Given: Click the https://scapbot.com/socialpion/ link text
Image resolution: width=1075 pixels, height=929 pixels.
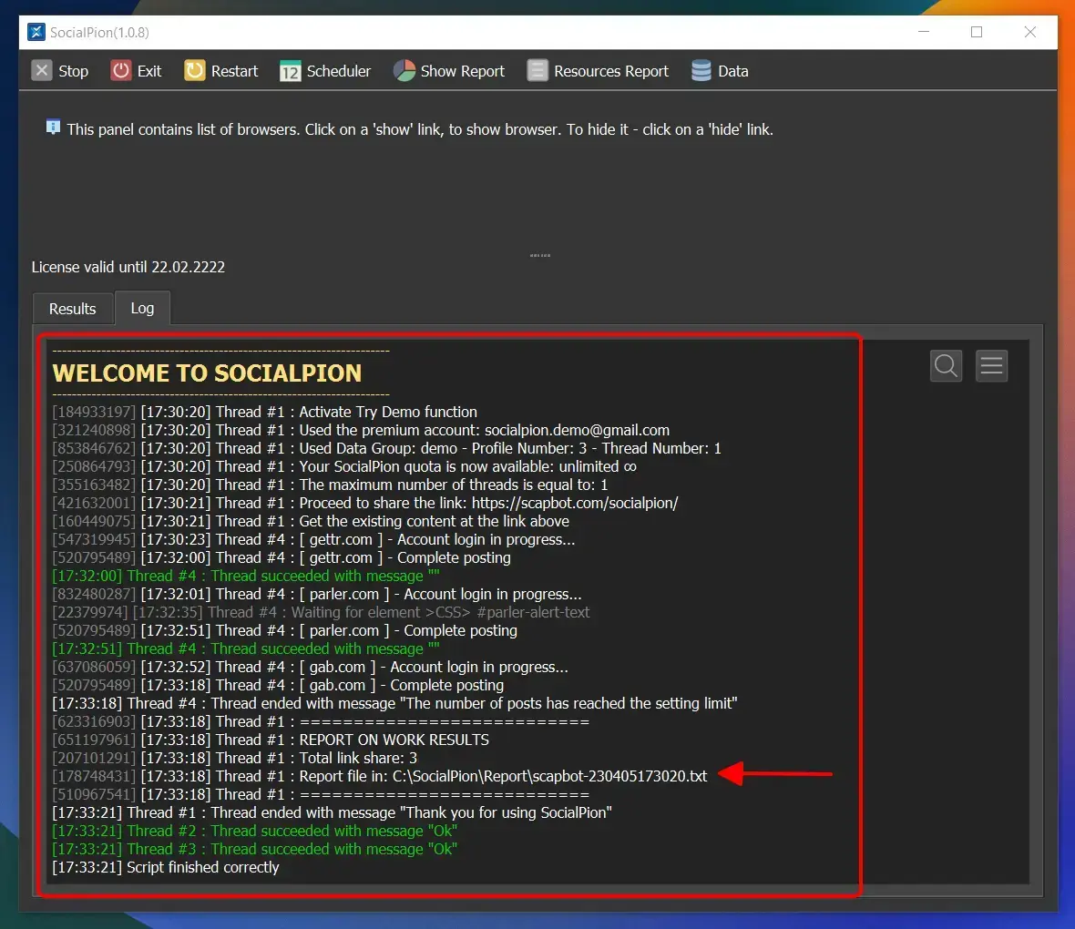Looking at the screenshot, I should (575, 504).
